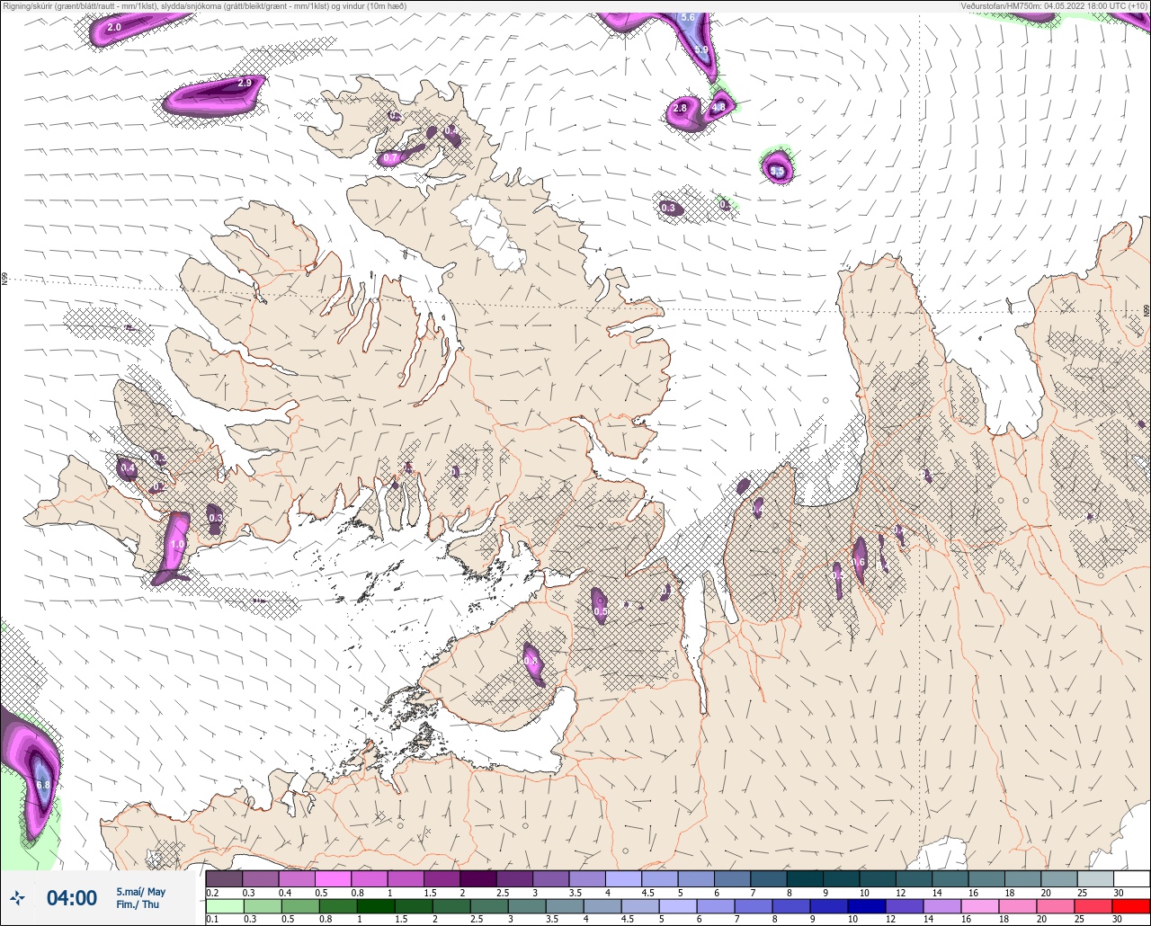
Task: Click the 4.8 value next to the 2.8 cell
Action: [x=718, y=108]
